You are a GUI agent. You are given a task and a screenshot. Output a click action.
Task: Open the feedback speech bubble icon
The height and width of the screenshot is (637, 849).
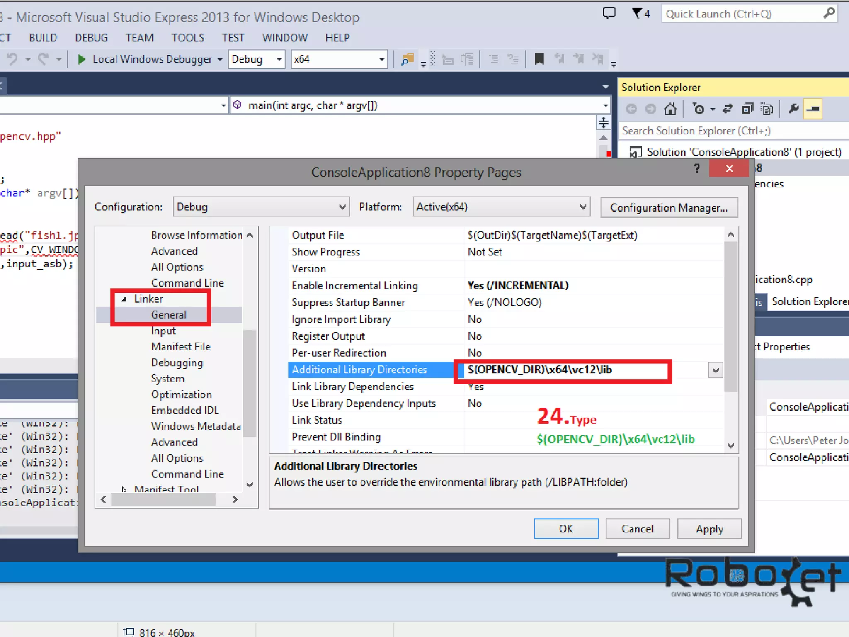(x=609, y=13)
